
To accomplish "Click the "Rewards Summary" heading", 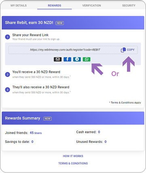I will (23, 118).
